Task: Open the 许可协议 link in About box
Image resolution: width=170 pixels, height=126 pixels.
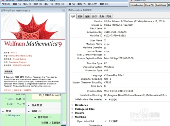Action: tap(7, 90)
